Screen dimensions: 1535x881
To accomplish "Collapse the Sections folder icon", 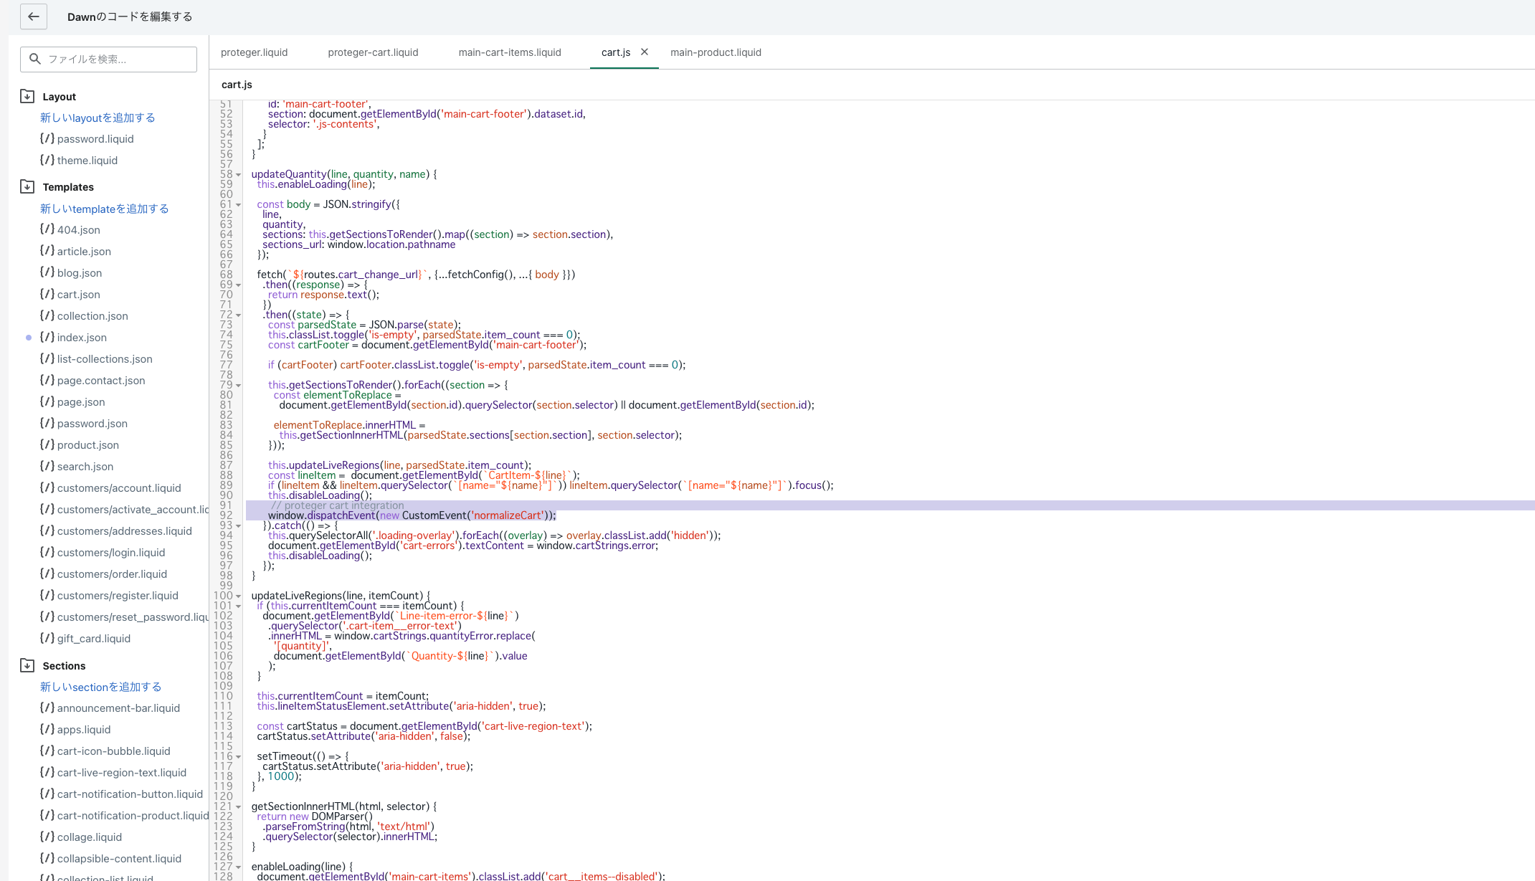I will (x=27, y=665).
